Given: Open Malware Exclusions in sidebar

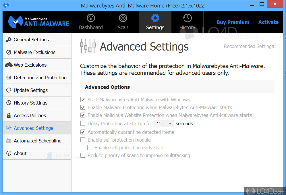Looking at the screenshot, I should pos(37,52).
